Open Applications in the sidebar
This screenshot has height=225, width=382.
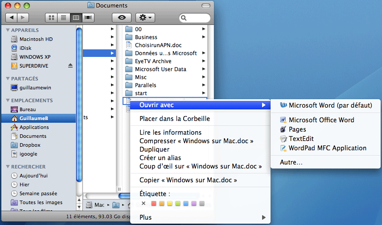[x=34, y=127]
